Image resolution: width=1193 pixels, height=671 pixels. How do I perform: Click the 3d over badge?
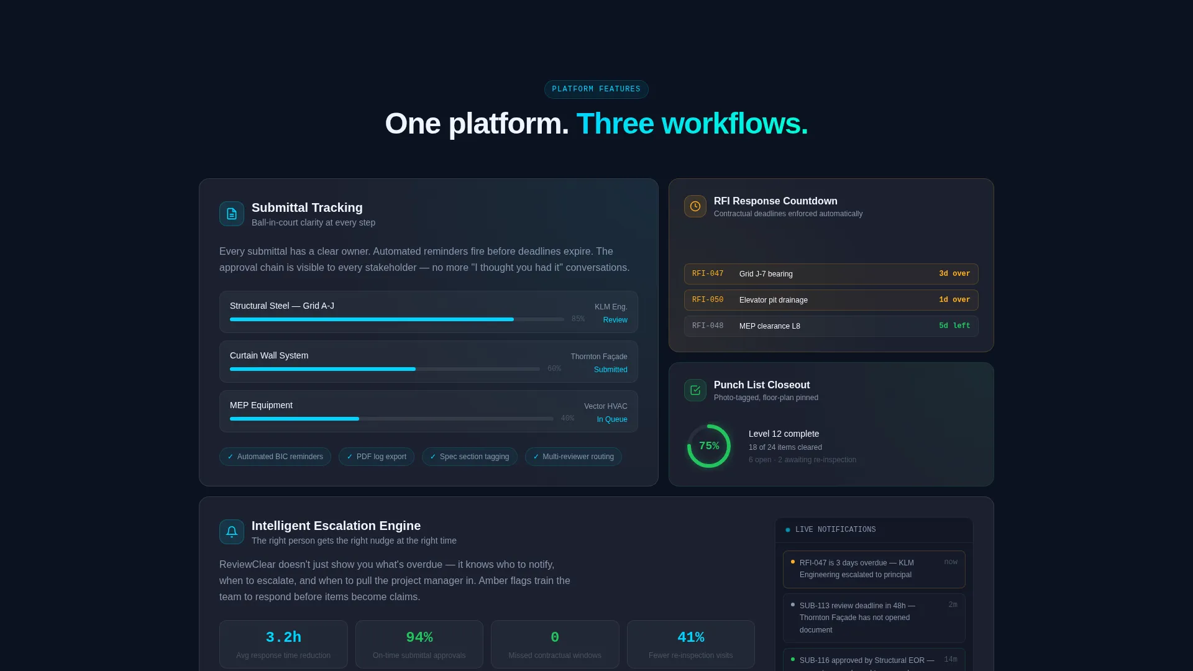[954, 274]
